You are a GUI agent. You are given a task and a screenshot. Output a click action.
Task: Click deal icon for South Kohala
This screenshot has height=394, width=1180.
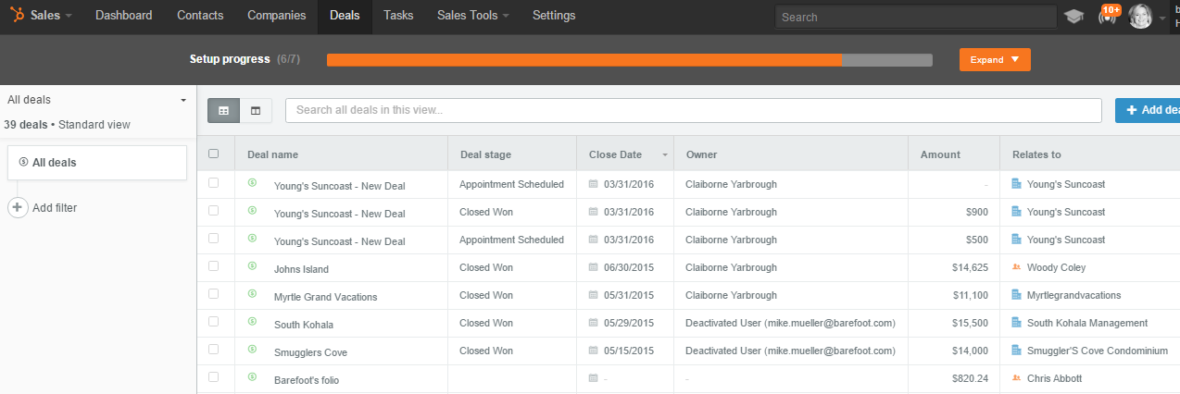tap(251, 322)
